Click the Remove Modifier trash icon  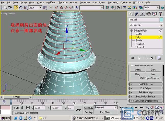pyautogui.click(x=151, y=58)
